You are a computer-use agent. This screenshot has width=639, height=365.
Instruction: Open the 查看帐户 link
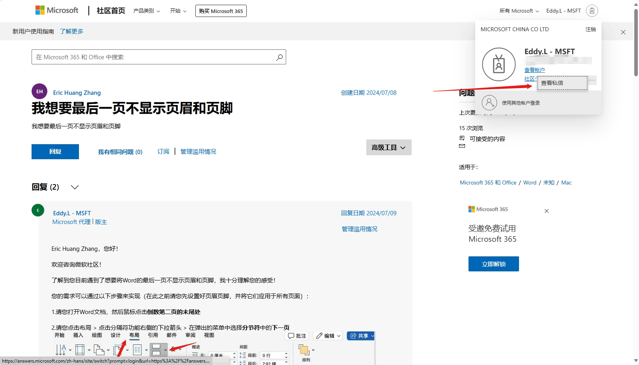[x=534, y=70]
